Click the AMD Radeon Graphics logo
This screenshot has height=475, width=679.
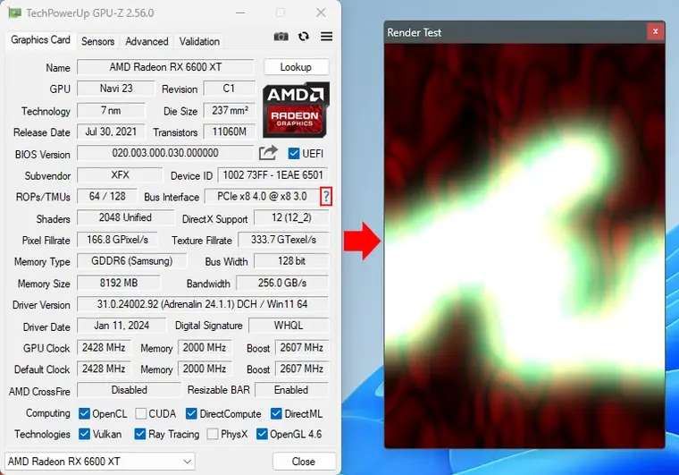coord(297,110)
